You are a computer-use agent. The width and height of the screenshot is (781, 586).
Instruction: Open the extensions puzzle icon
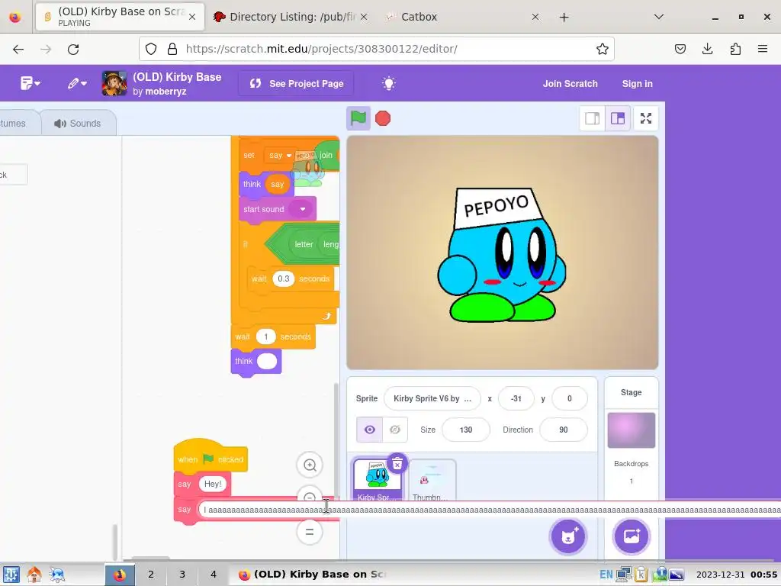coord(735,49)
